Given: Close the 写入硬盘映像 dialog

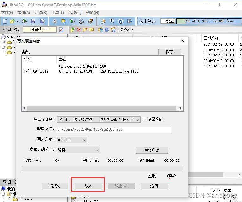Looking at the screenshot, I should [183, 41].
